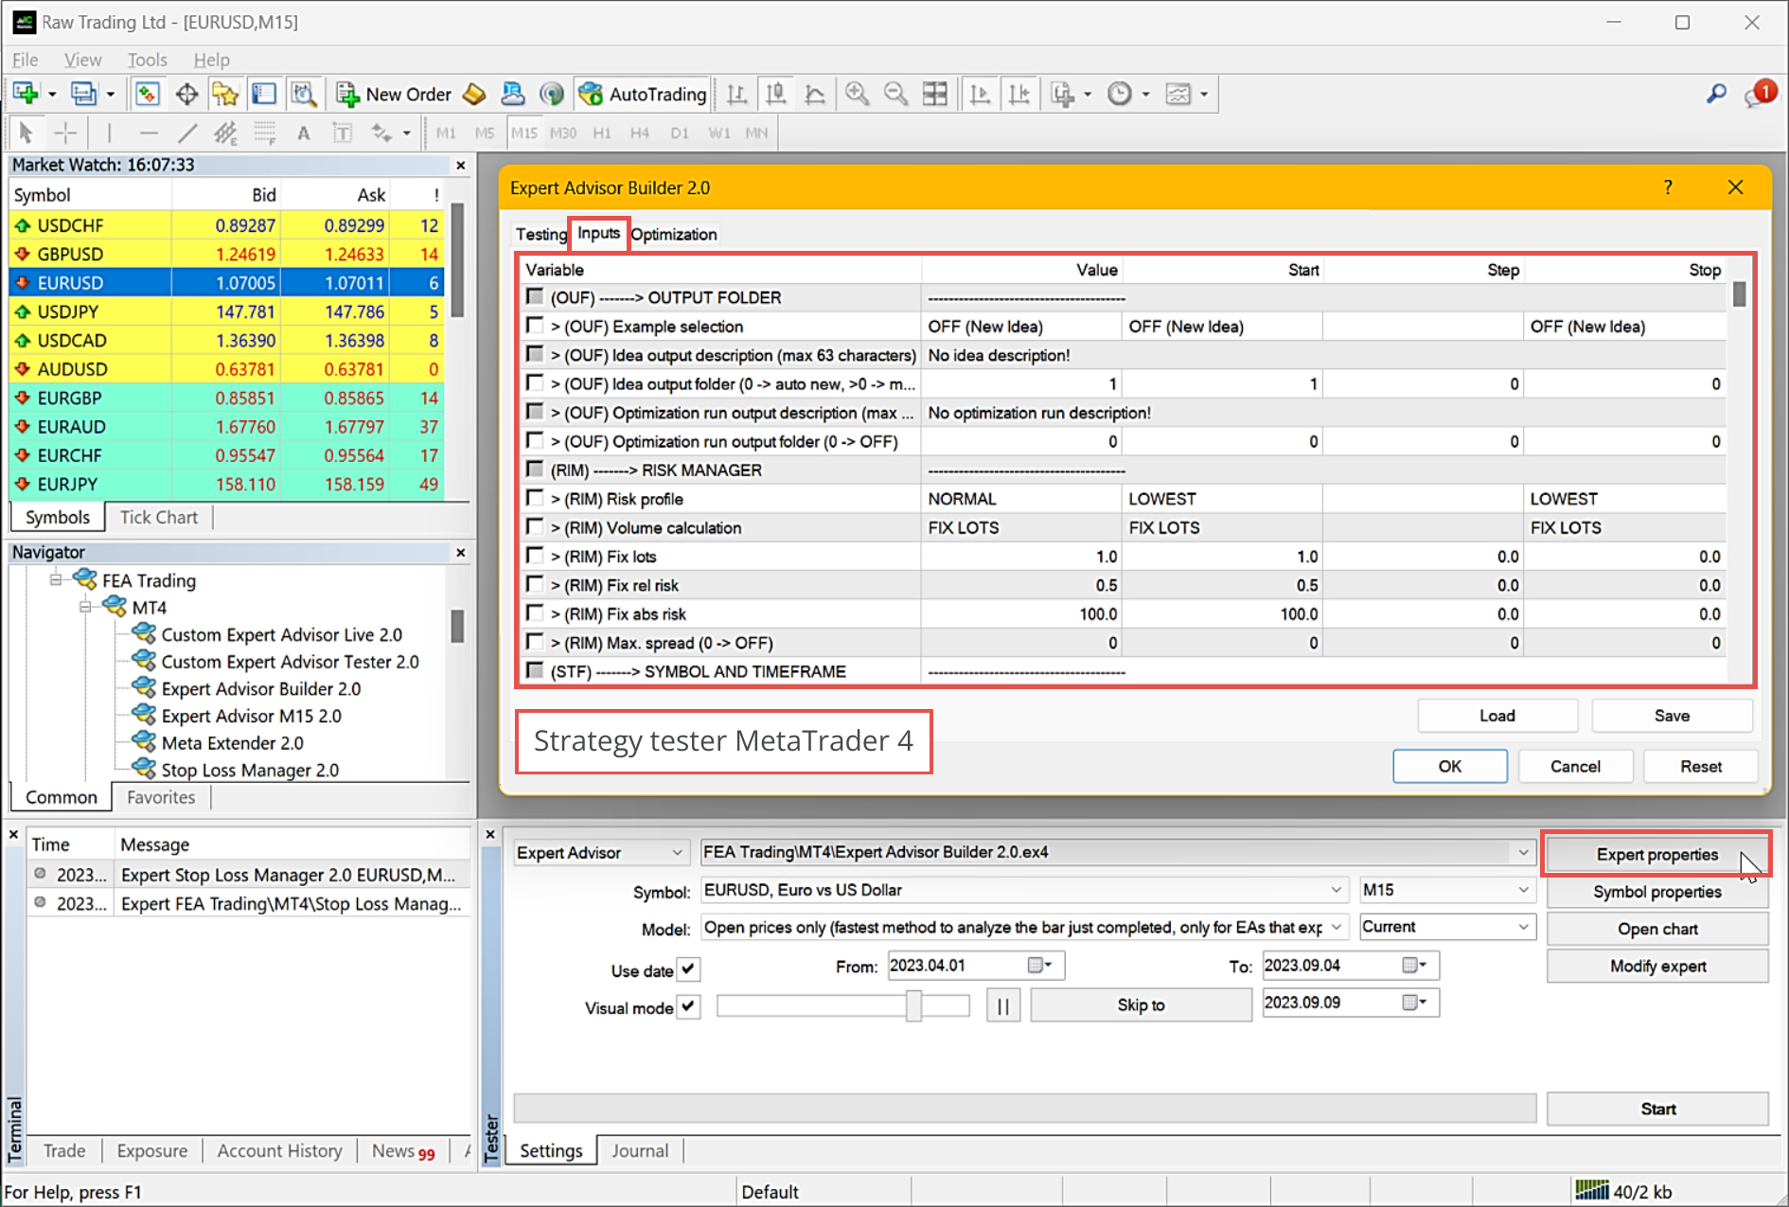
Task: Open the New Chart toolbar icon
Action: 26,94
